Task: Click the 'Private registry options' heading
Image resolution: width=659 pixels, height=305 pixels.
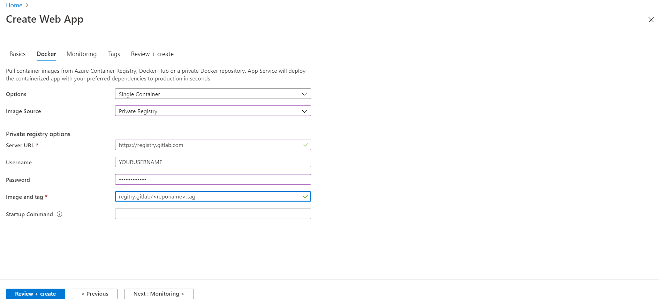Action: (x=38, y=134)
